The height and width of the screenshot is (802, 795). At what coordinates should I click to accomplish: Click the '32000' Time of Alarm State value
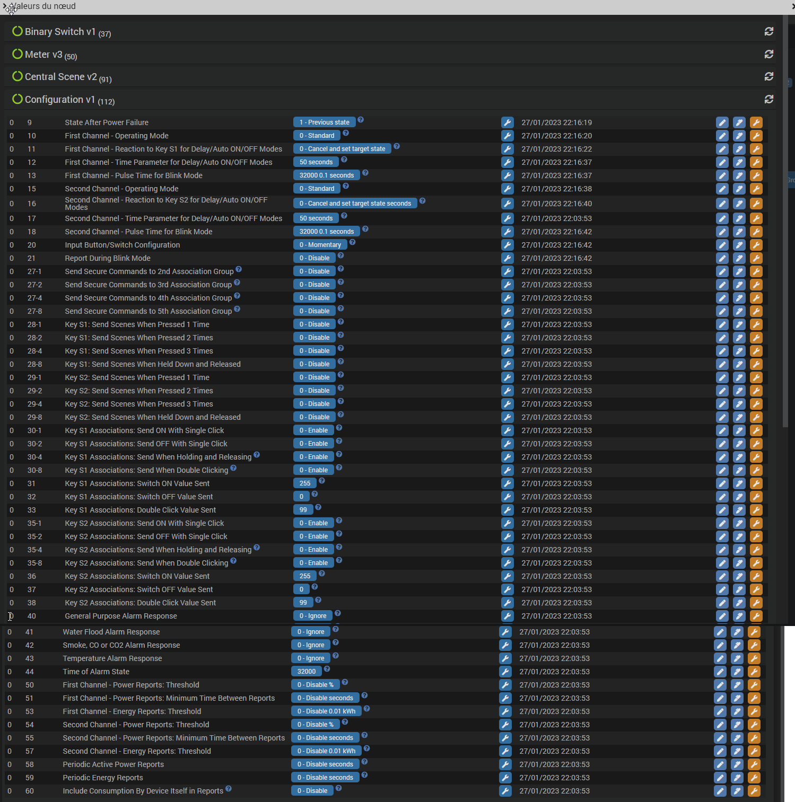(x=306, y=672)
